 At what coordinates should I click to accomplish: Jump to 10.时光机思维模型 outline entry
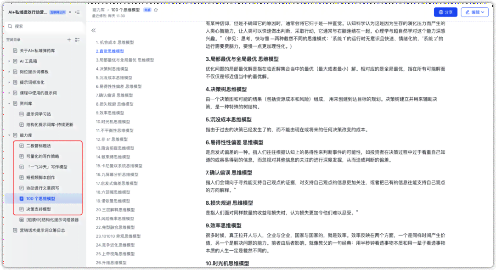113,122
